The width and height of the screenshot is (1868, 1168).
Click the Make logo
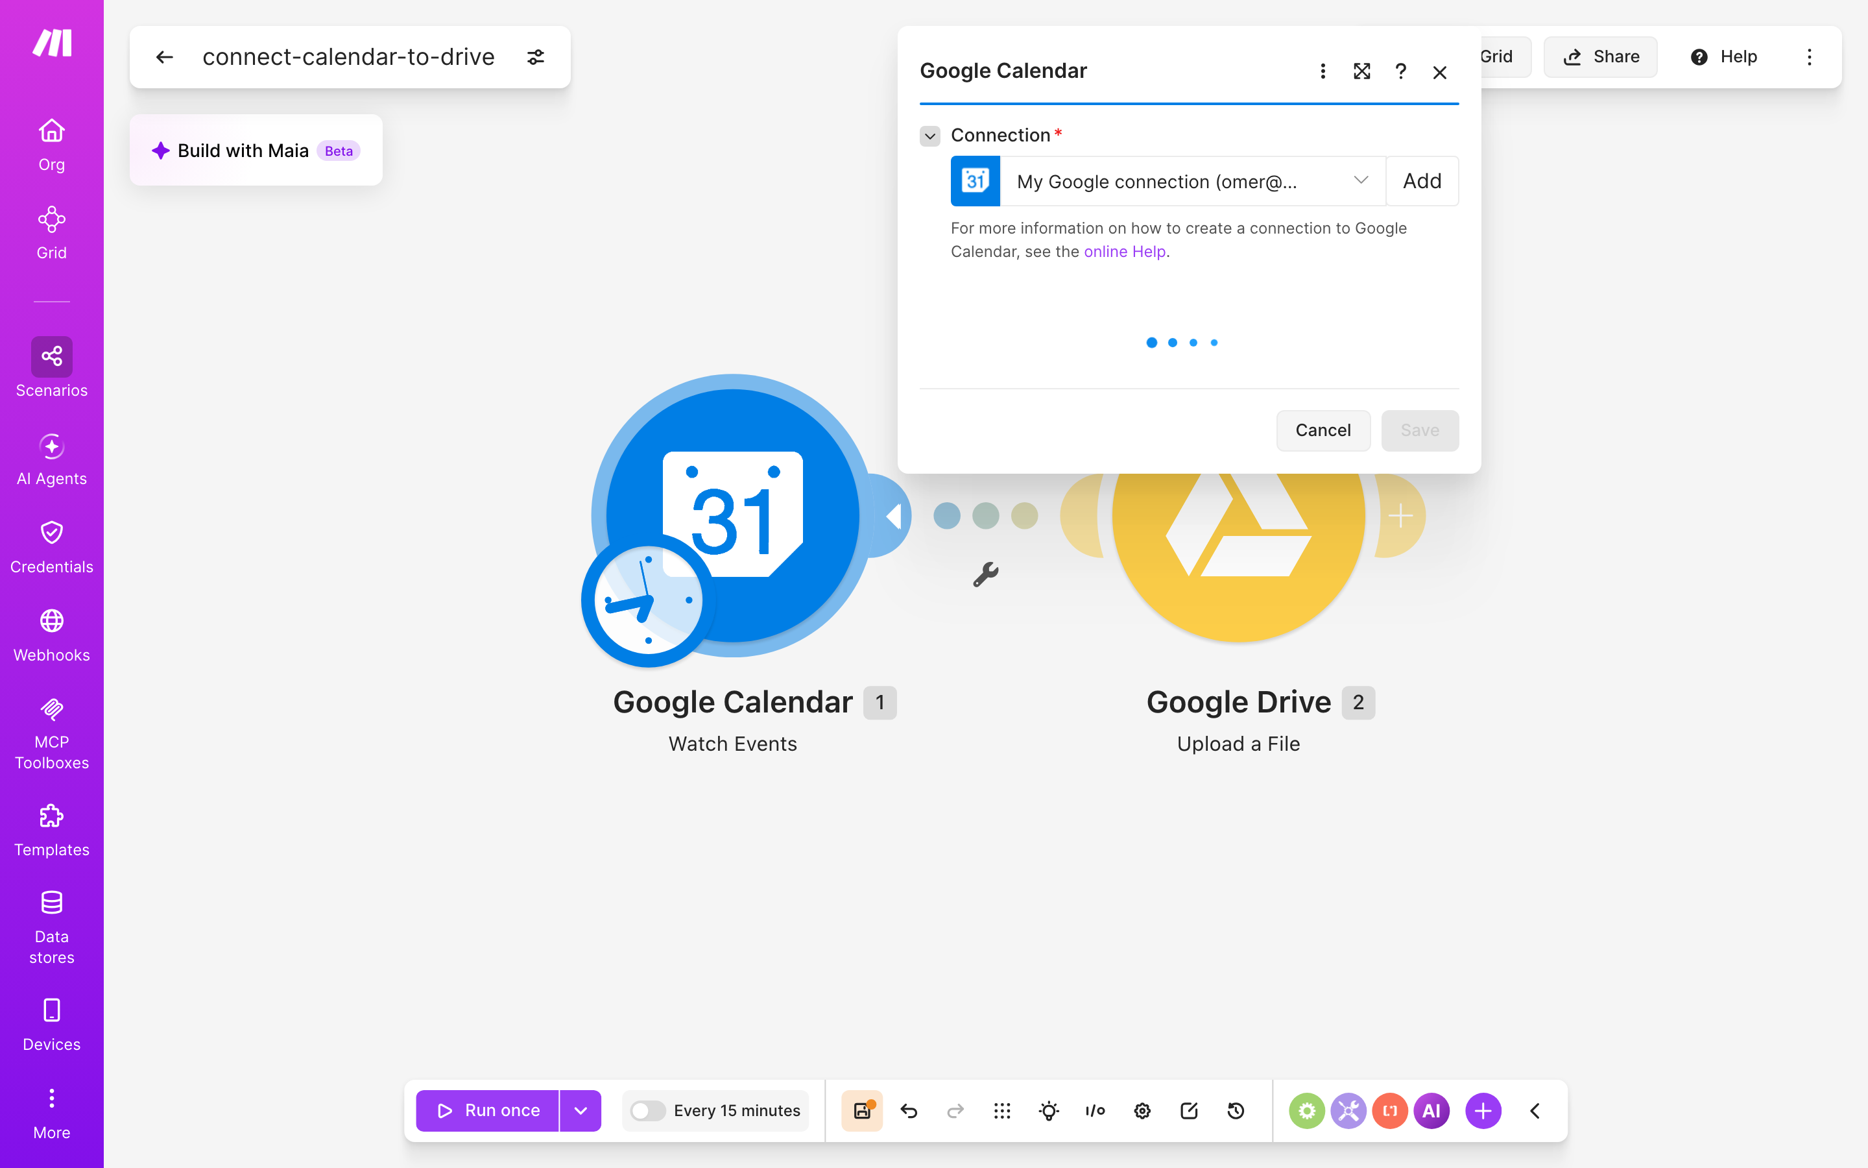[52, 42]
